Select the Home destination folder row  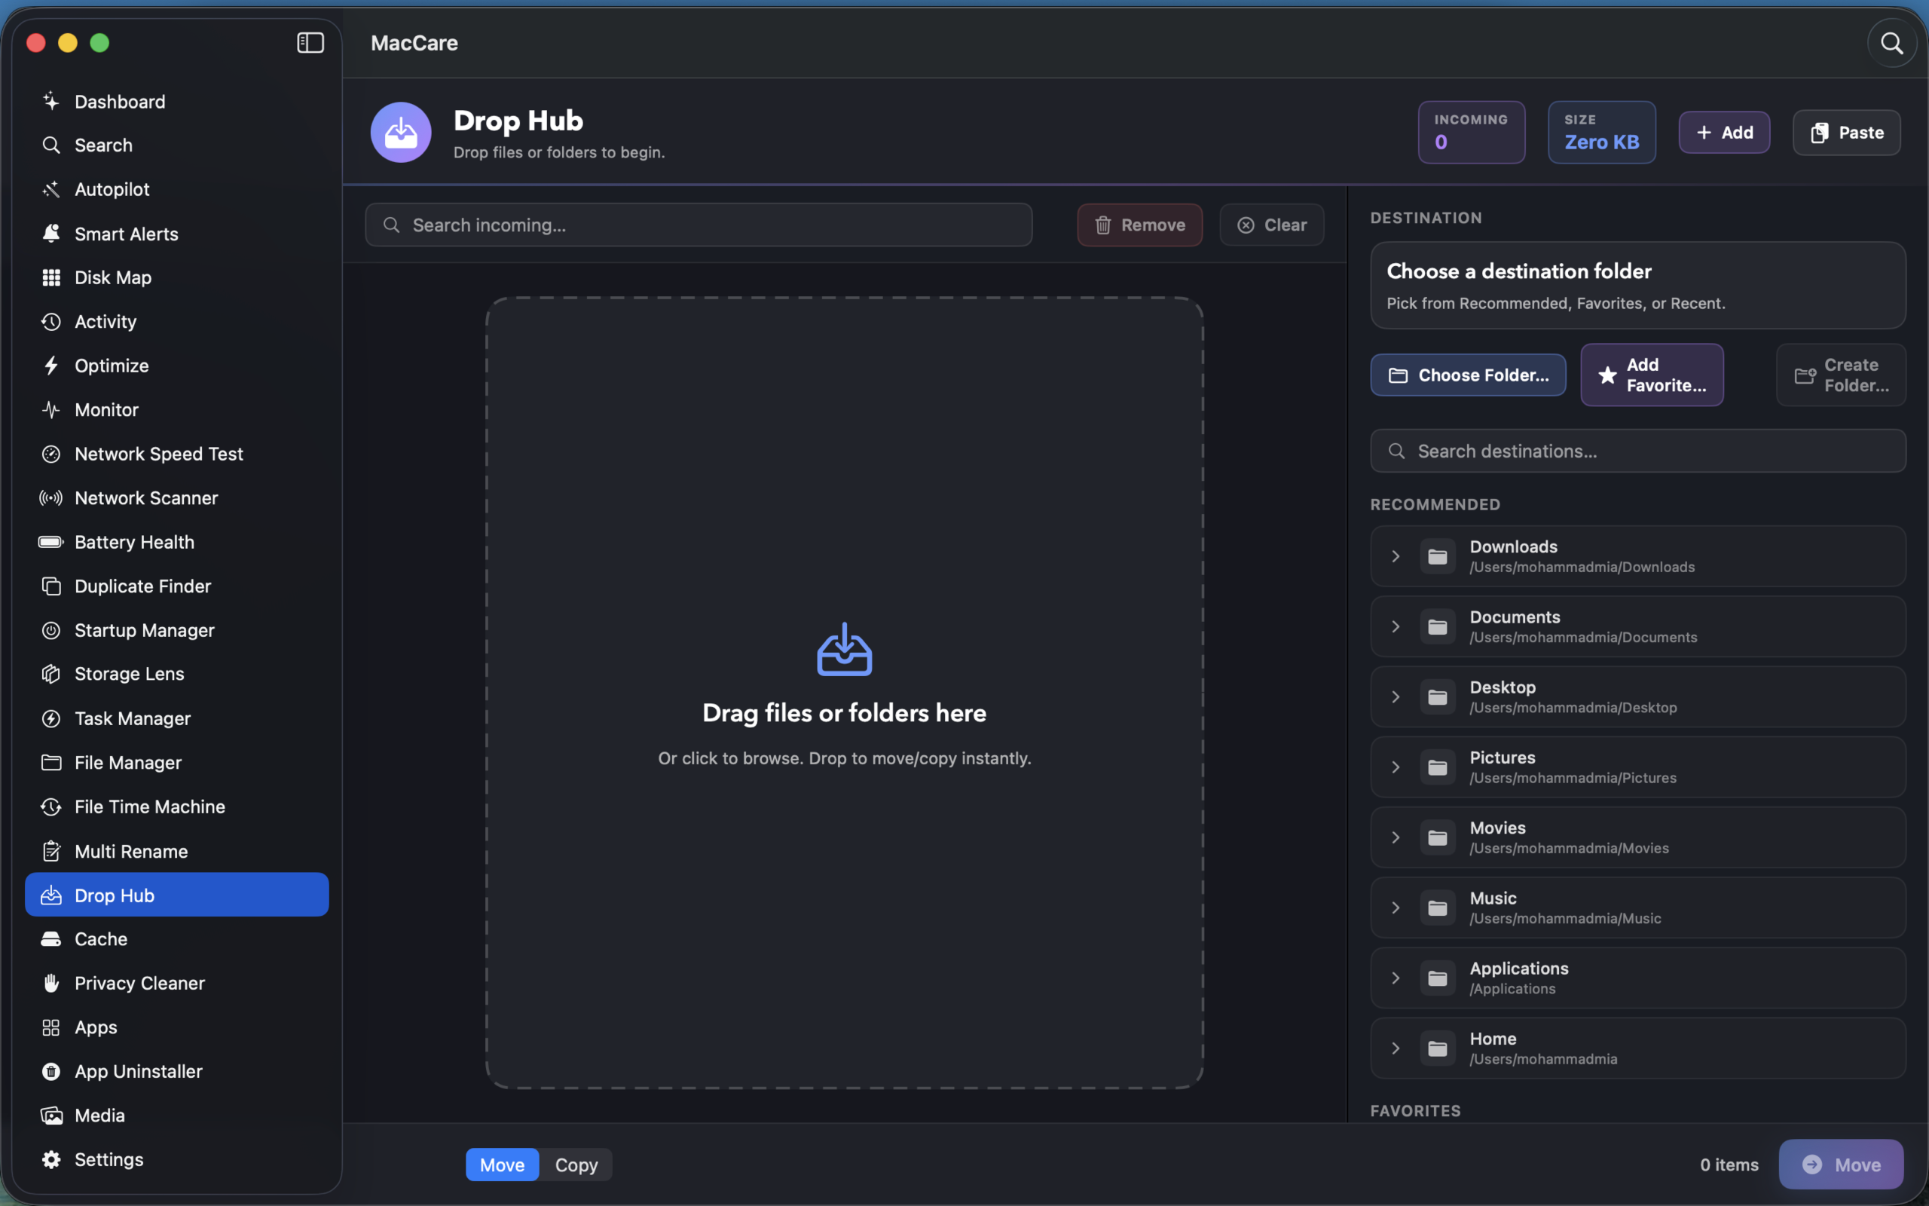1638,1049
